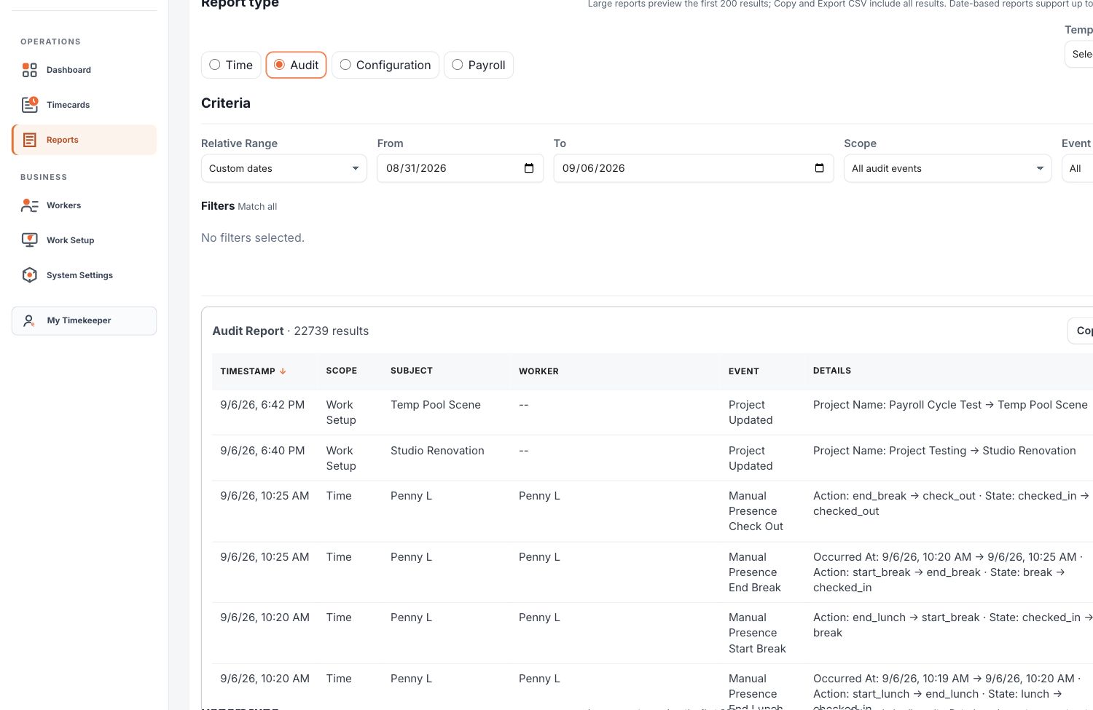Image resolution: width=1093 pixels, height=710 pixels.
Task: Click the From date field 08/31/2026
Action: coord(460,168)
